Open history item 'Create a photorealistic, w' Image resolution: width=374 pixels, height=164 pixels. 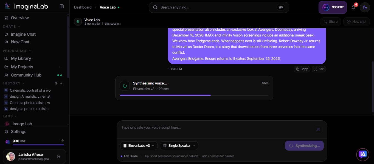point(30,103)
